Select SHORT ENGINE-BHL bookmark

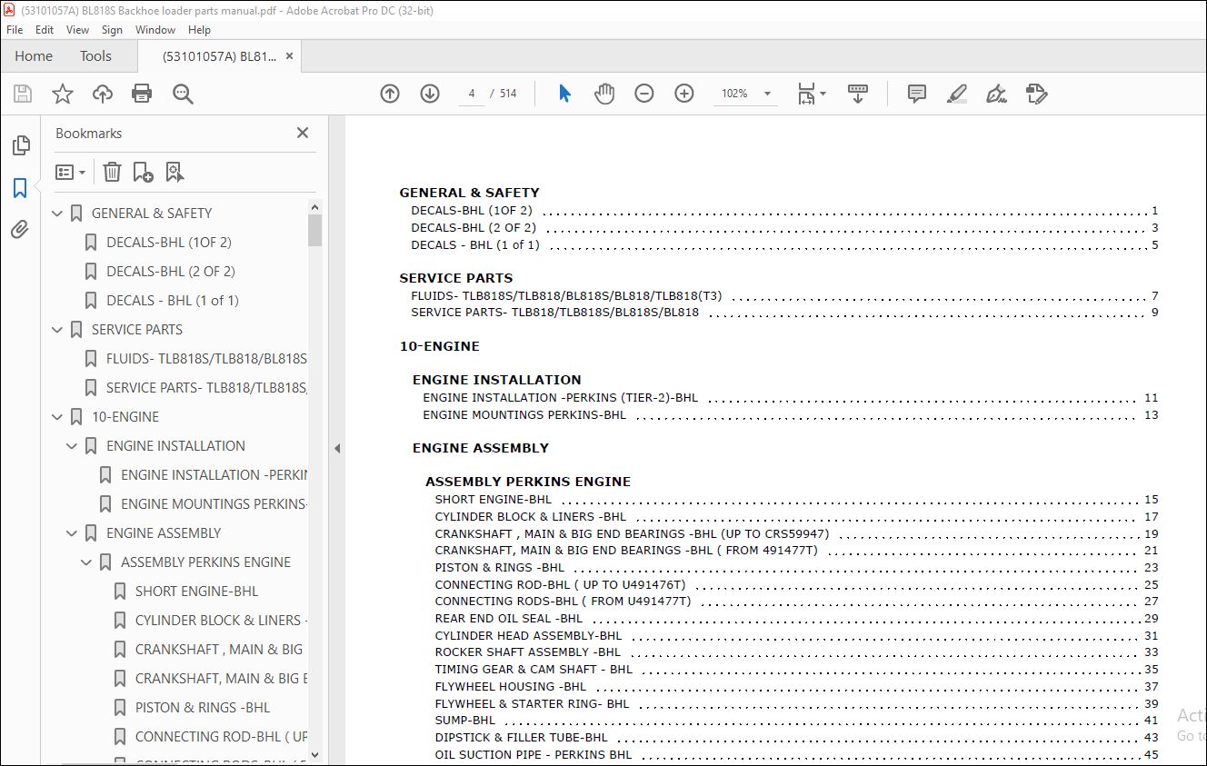(197, 592)
